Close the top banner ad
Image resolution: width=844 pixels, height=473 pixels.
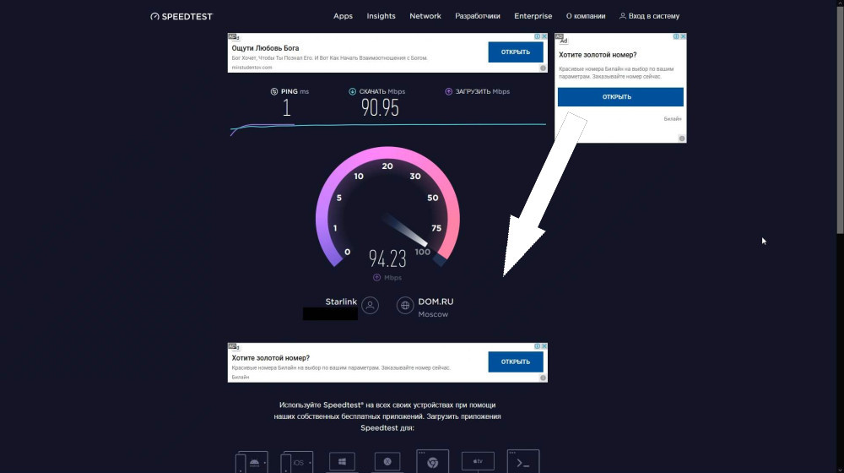(544, 36)
